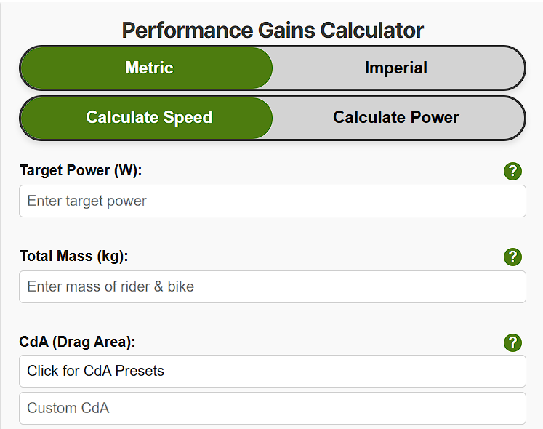Show help for the target power field
The height and width of the screenshot is (429, 543).
coord(512,172)
